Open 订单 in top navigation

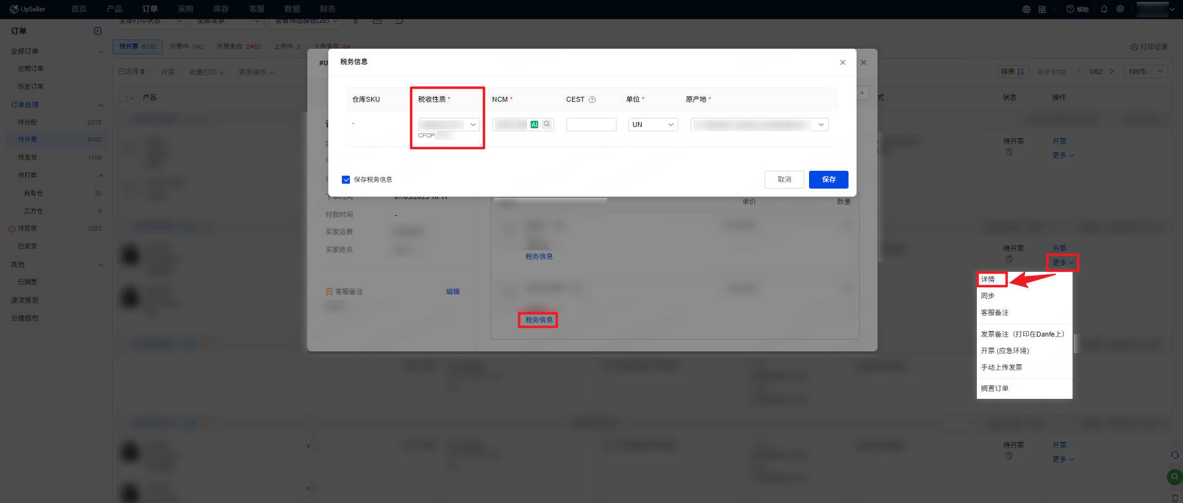tap(150, 9)
